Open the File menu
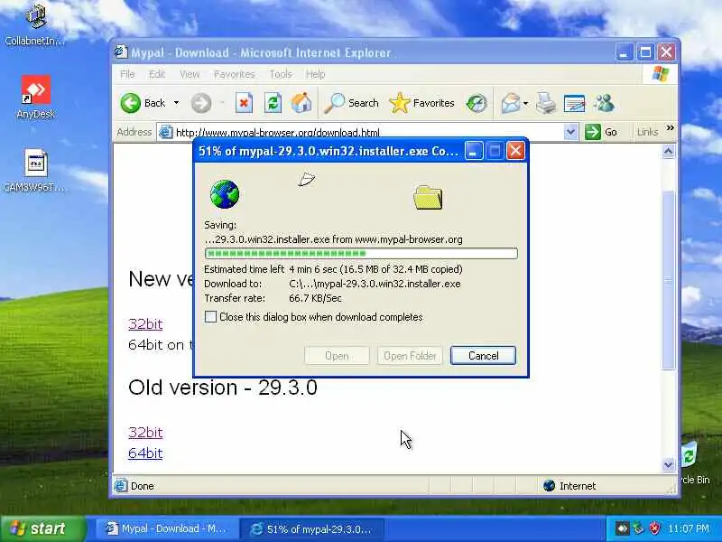The height and width of the screenshot is (542, 722). (x=127, y=74)
